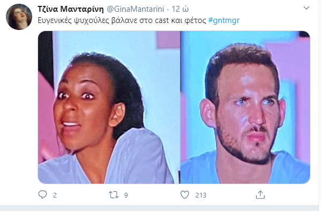Screen dimensions: 325x212
Task: Click the gray divider below the tweet
Action: pos(159,208)
